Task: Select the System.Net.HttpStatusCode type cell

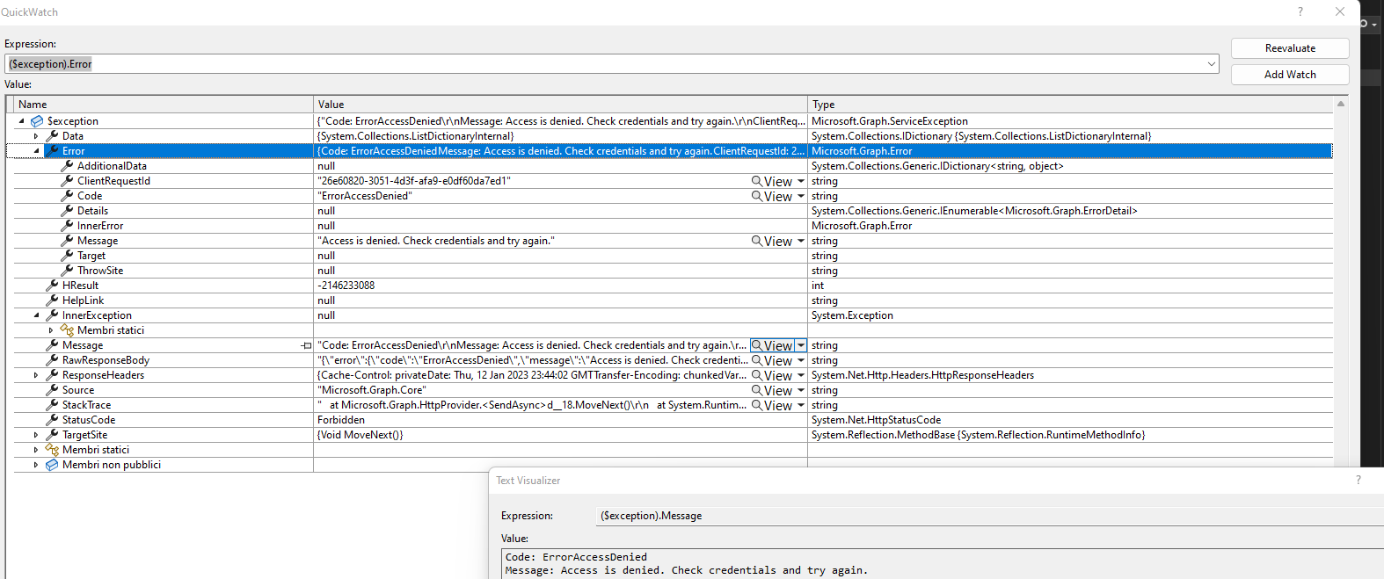Action: point(876,420)
